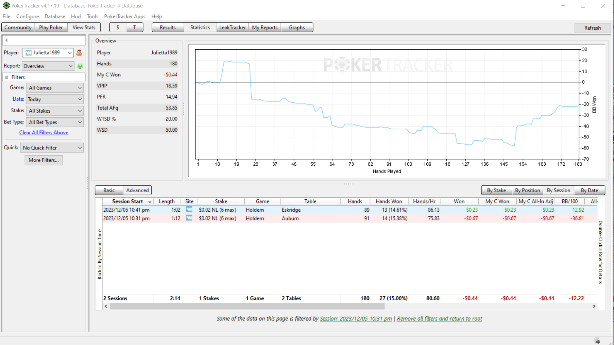
Task: Open the File menu
Action: pyautogui.click(x=6, y=16)
